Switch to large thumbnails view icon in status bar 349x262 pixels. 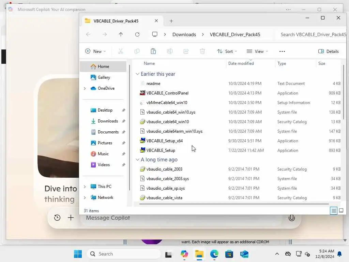(341, 210)
